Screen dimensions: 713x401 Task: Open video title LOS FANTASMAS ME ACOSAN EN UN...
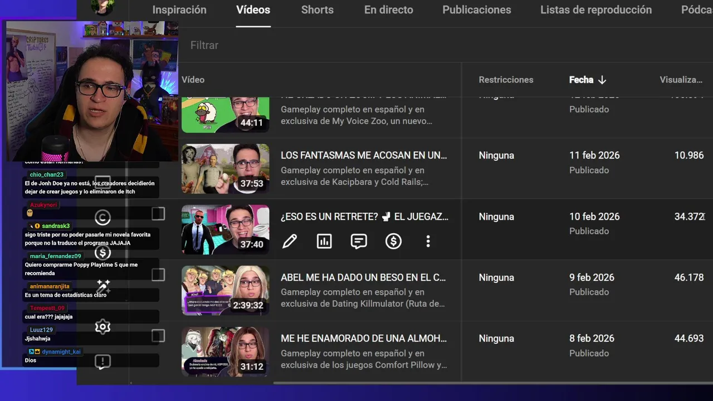pos(364,155)
